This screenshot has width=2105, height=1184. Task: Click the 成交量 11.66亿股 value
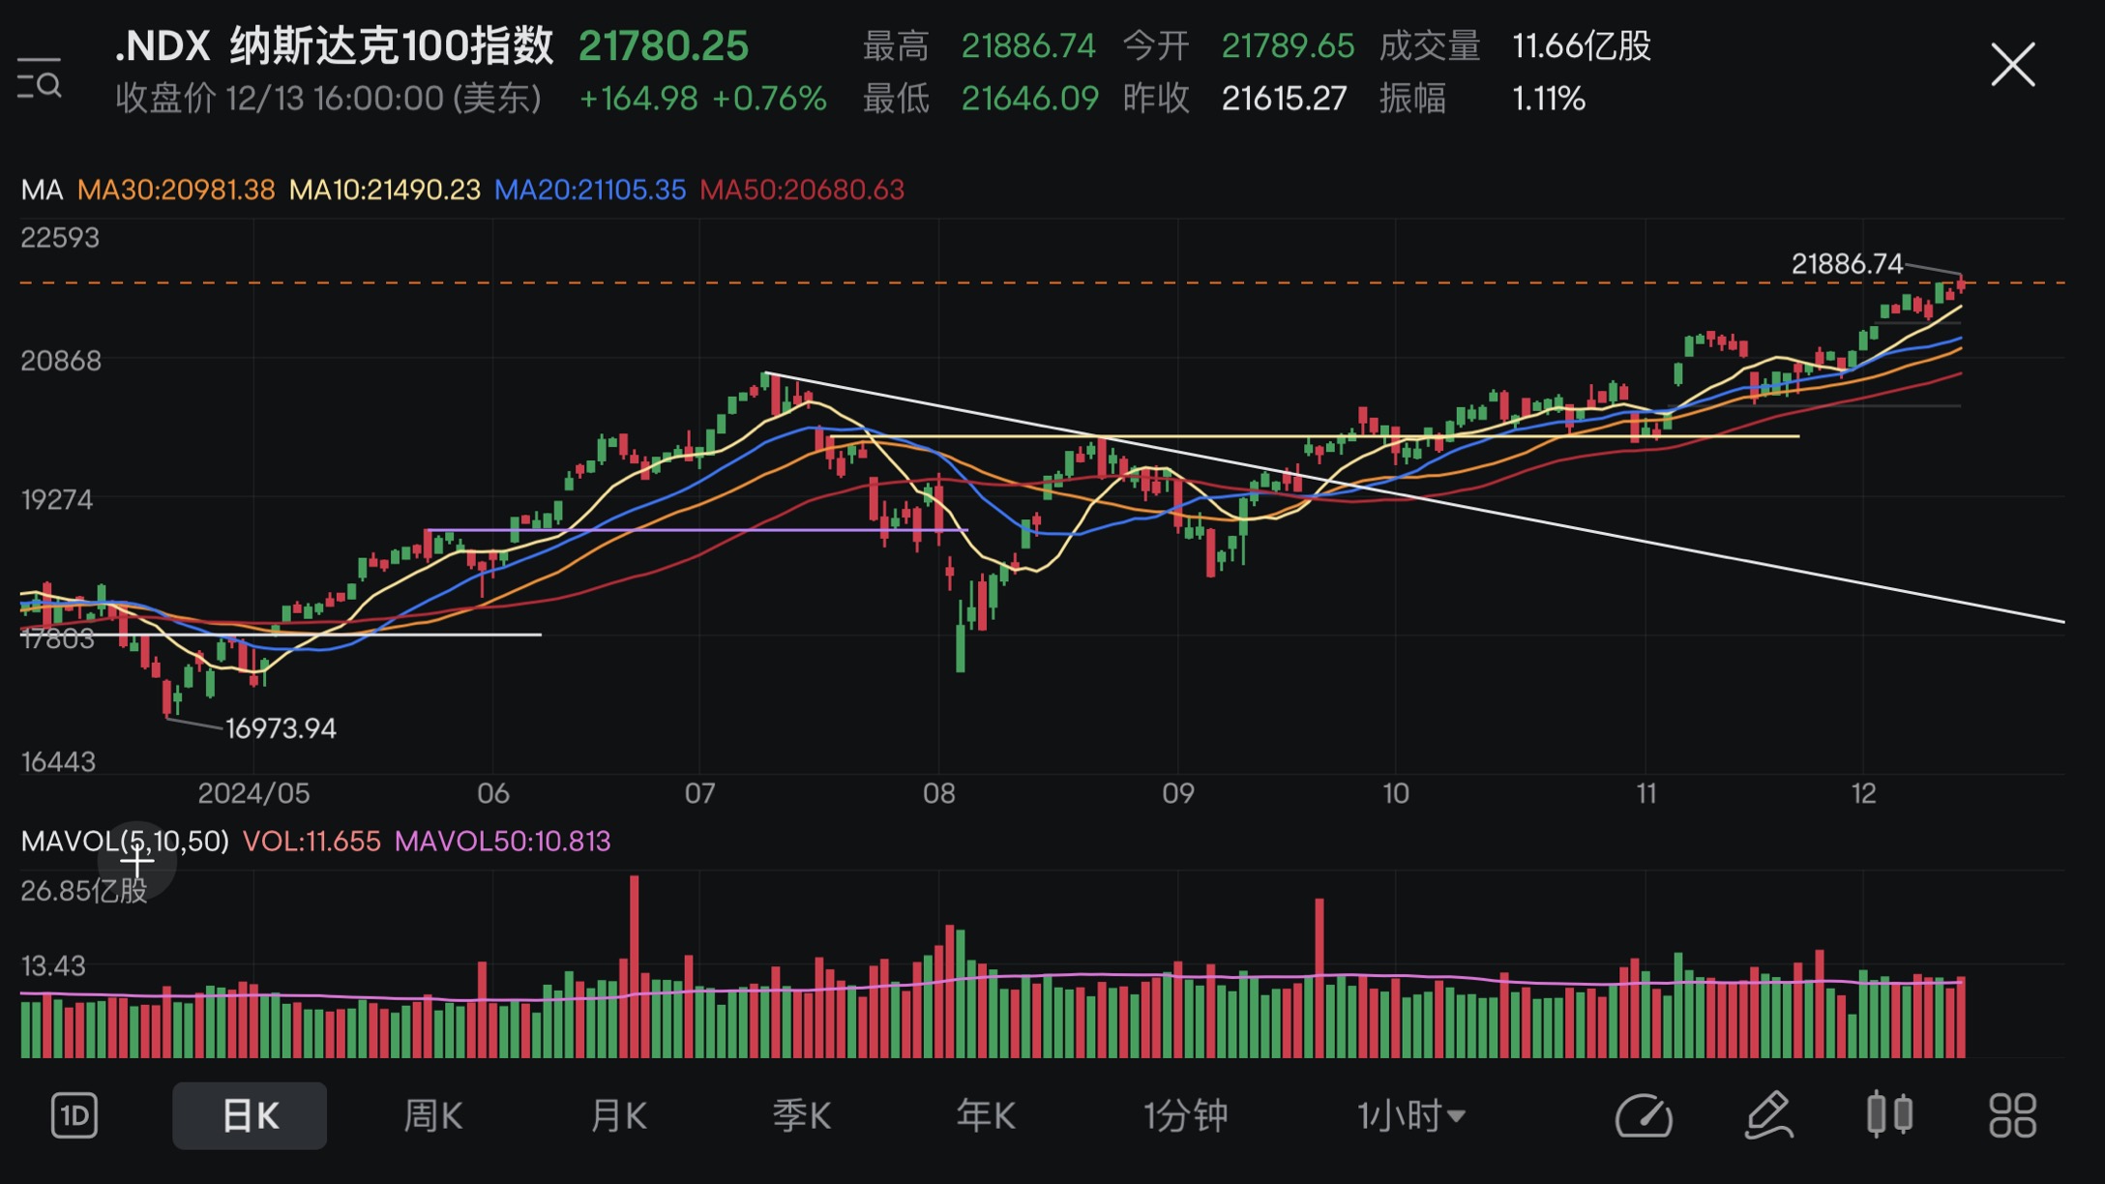(1582, 45)
